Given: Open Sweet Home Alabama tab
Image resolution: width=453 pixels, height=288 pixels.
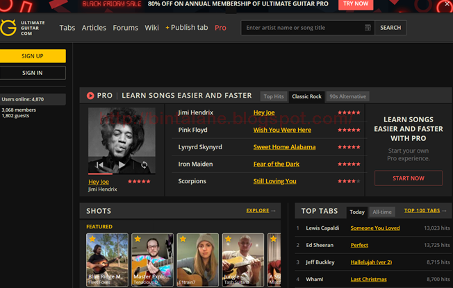Looking at the screenshot, I should pyautogui.click(x=284, y=147).
